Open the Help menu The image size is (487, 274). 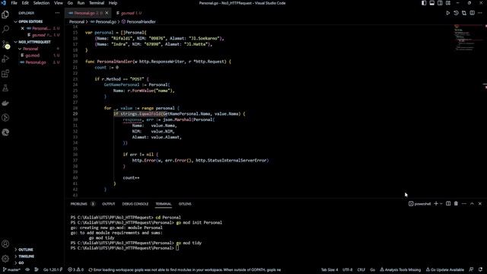113,3
